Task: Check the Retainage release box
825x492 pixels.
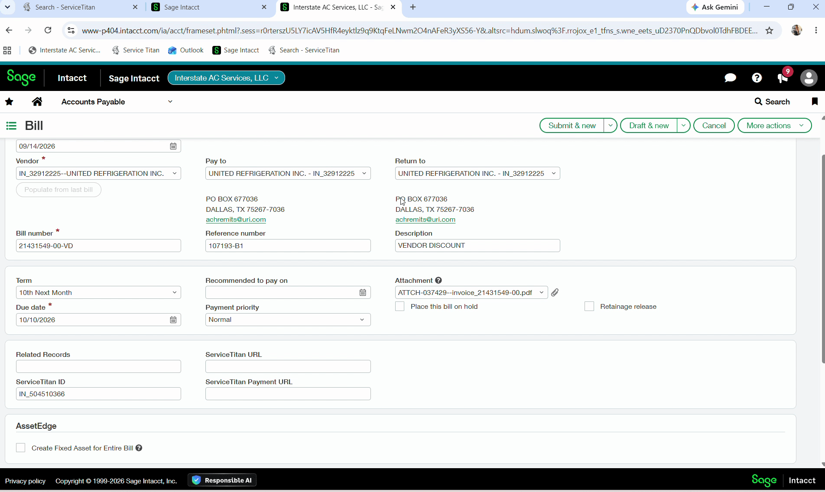Action: 589,307
